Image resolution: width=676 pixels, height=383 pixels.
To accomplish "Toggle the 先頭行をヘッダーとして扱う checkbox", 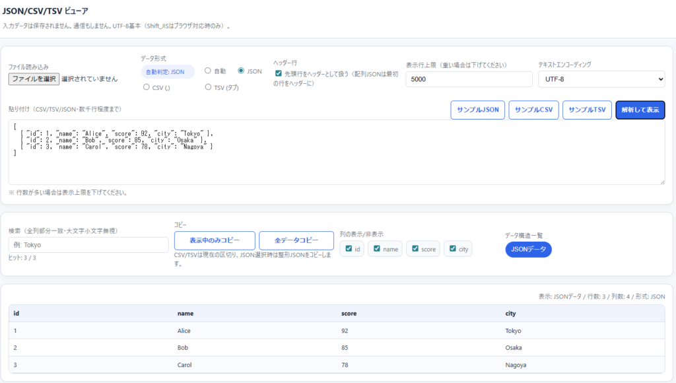I will coord(279,74).
